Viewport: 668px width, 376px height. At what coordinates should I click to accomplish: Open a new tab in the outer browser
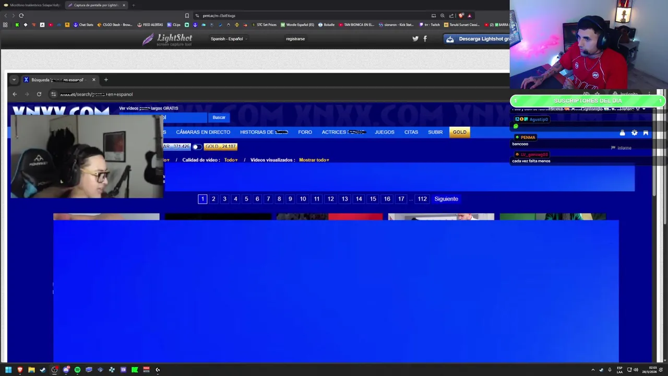[134, 5]
